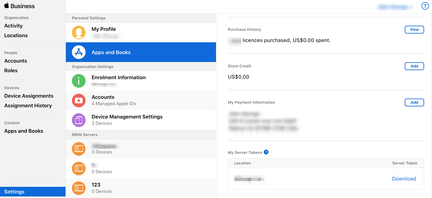Download the server token
The height and width of the screenshot is (198, 432).
(404, 179)
